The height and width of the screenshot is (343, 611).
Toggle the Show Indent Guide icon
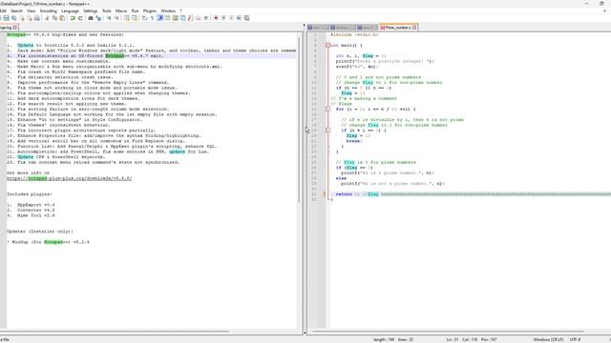159,18
